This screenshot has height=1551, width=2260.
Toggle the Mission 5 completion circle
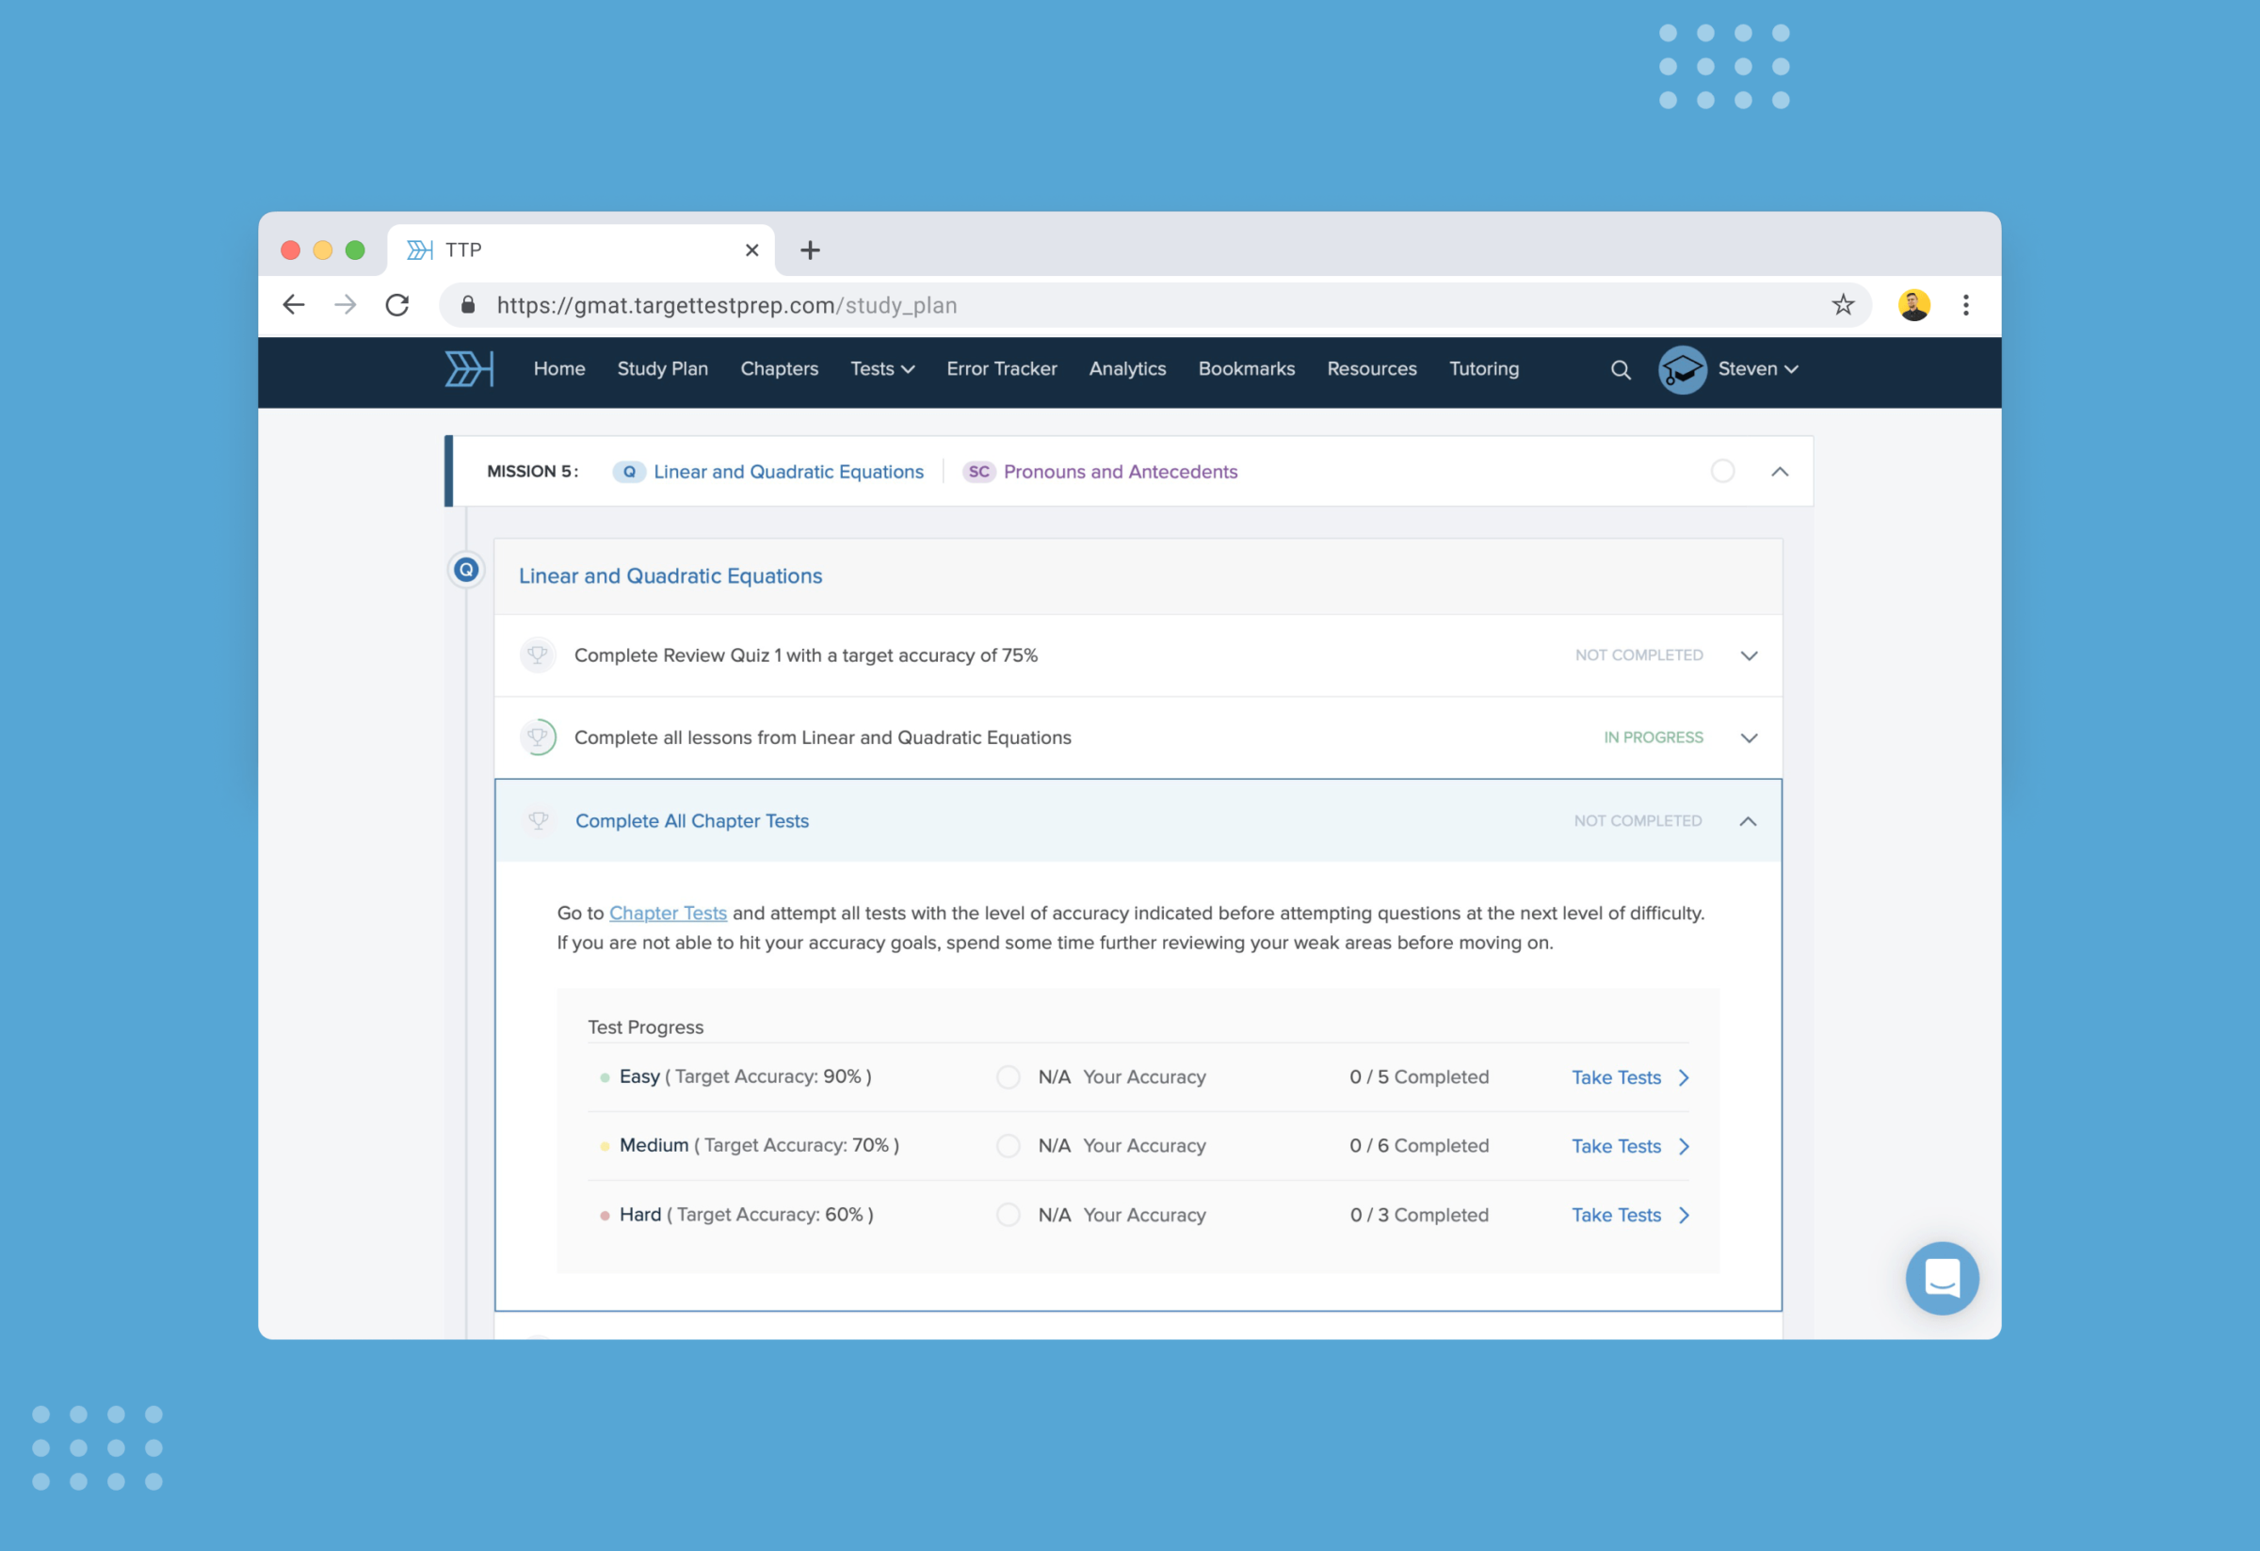(1722, 472)
